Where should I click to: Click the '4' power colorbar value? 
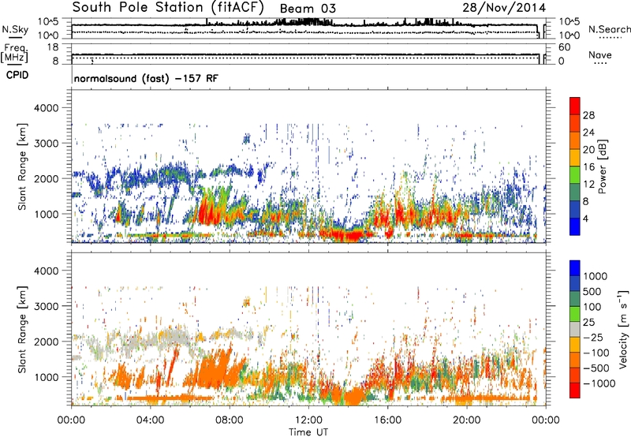tap(585, 219)
